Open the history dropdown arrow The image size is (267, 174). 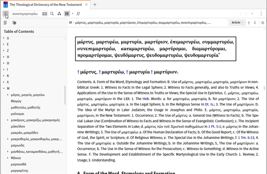click(x=252, y=14)
